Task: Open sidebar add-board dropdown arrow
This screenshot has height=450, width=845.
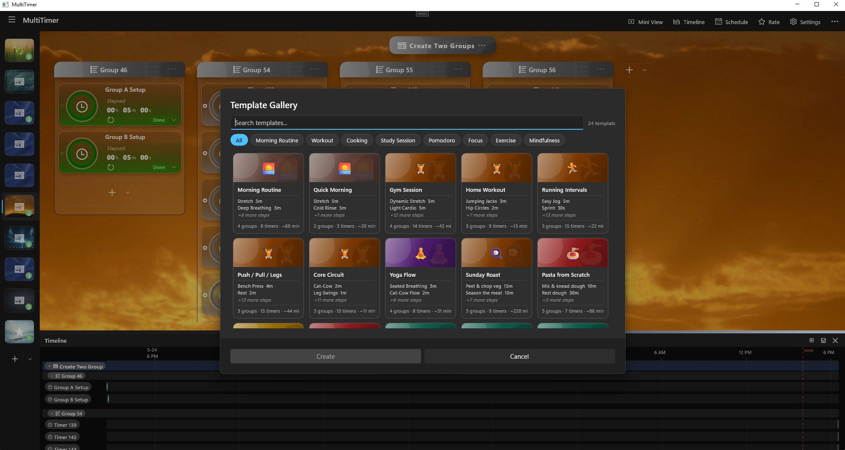Action: click(30, 359)
